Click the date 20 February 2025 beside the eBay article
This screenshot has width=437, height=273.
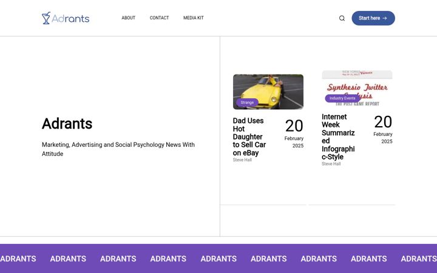(x=294, y=133)
